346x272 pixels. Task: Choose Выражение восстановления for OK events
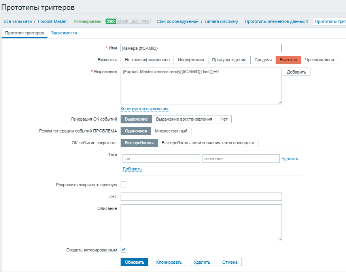pos(184,119)
